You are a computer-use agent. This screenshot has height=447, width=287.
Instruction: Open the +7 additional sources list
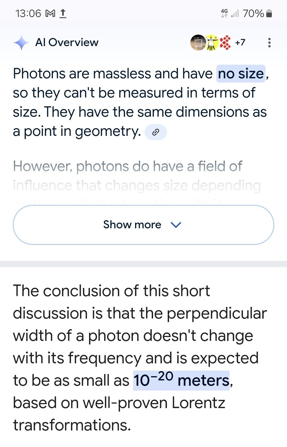click(x=240, y=43)
